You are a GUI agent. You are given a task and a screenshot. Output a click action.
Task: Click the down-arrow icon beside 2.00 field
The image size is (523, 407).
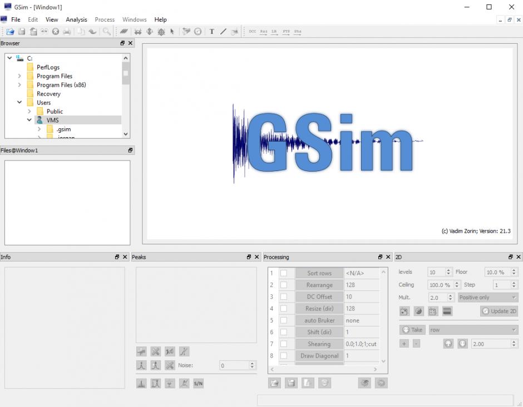(x=462, y=344)
